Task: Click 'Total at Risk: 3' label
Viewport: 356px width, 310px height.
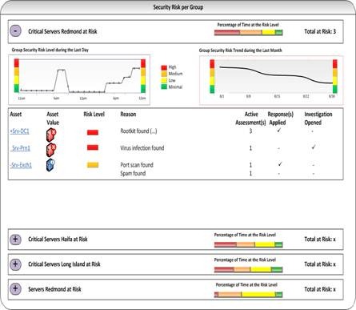Action: tap(320, 31)
